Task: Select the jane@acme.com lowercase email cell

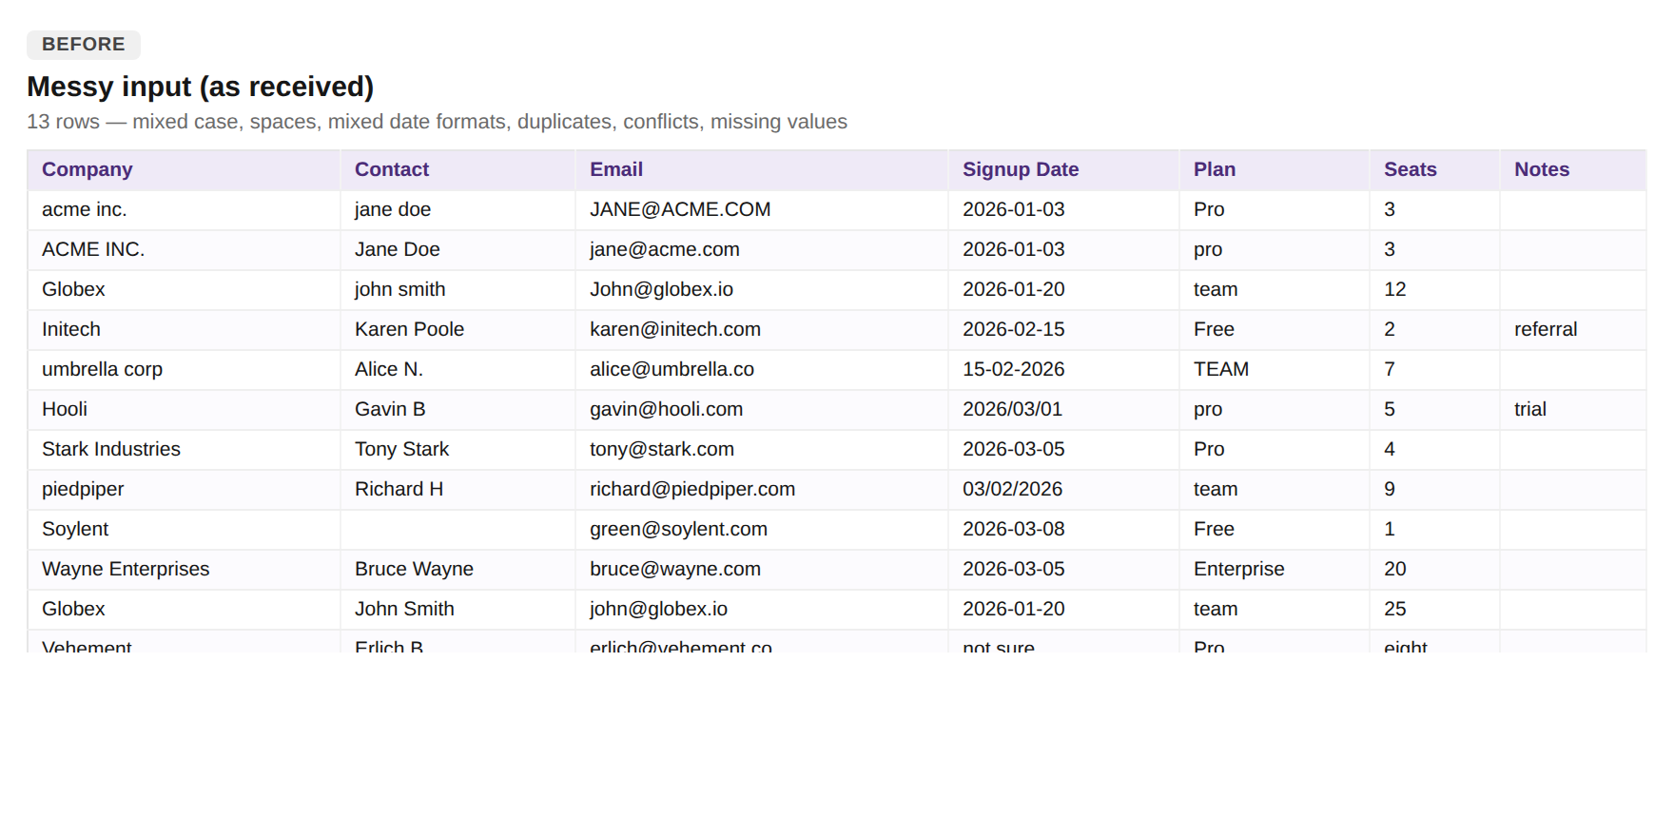Action: [762, 250]
